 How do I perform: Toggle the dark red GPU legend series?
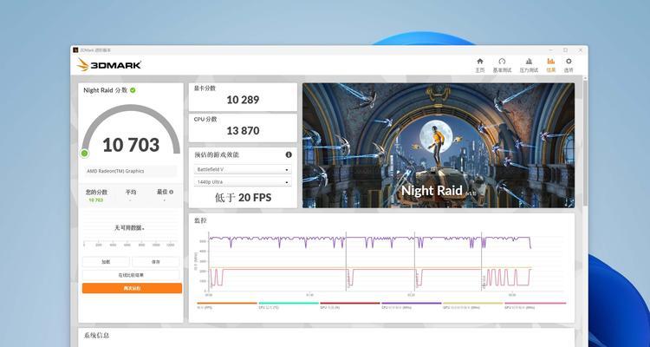[349, 305]
